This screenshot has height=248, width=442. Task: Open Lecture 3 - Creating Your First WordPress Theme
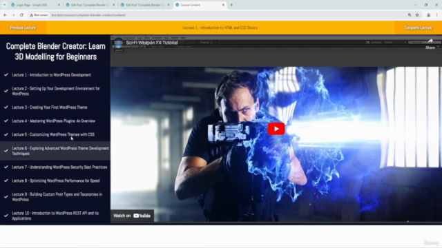50,107
